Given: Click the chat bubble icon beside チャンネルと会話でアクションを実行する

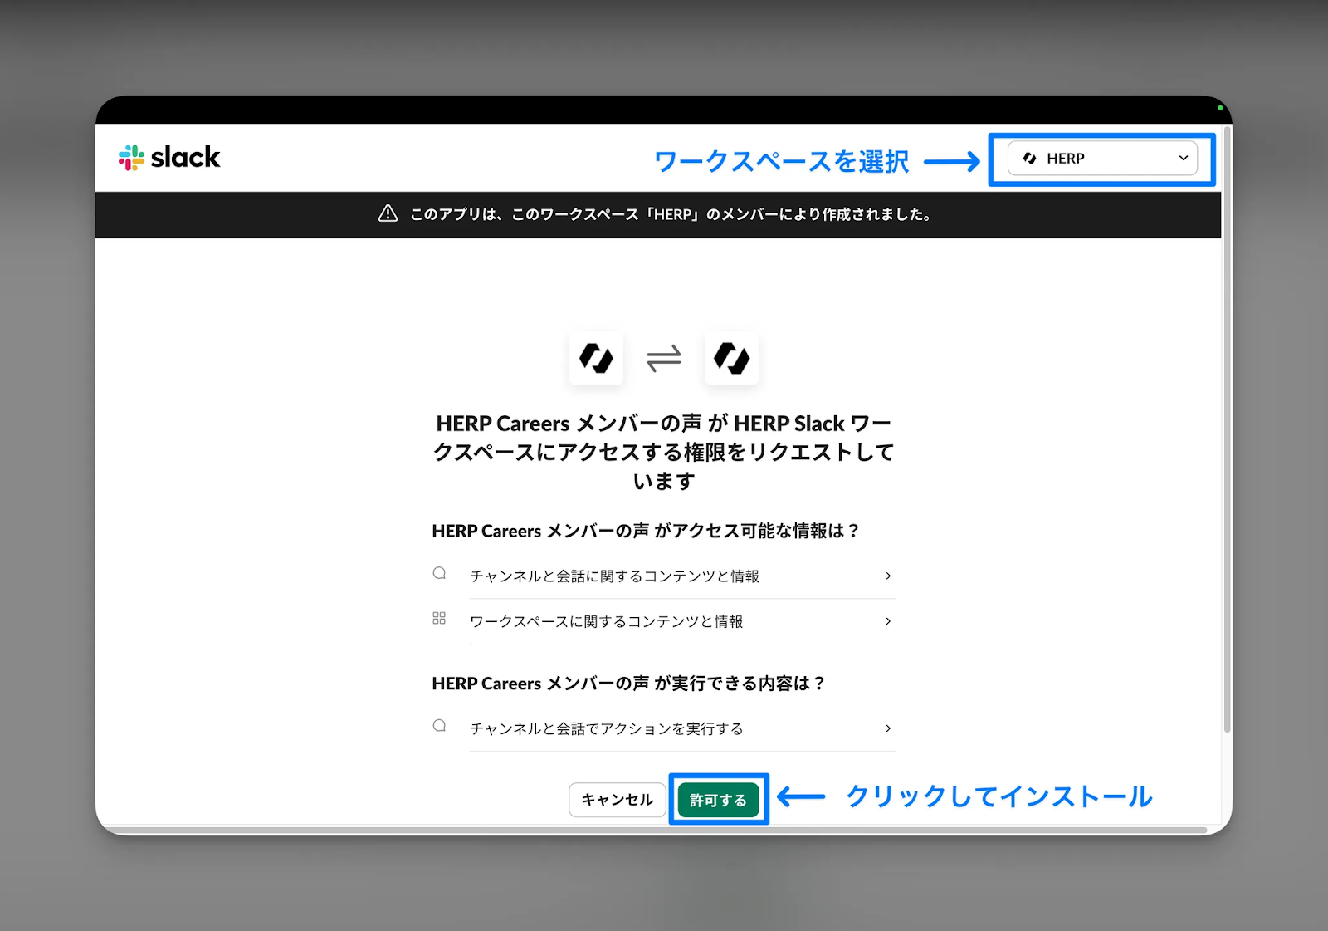Looking at the screenshot, I should (x=439, y=726).
